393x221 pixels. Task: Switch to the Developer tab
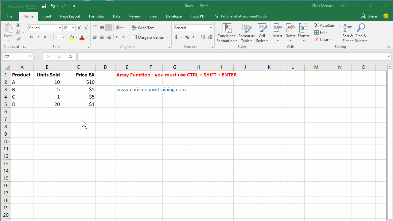tap(174, 16)
